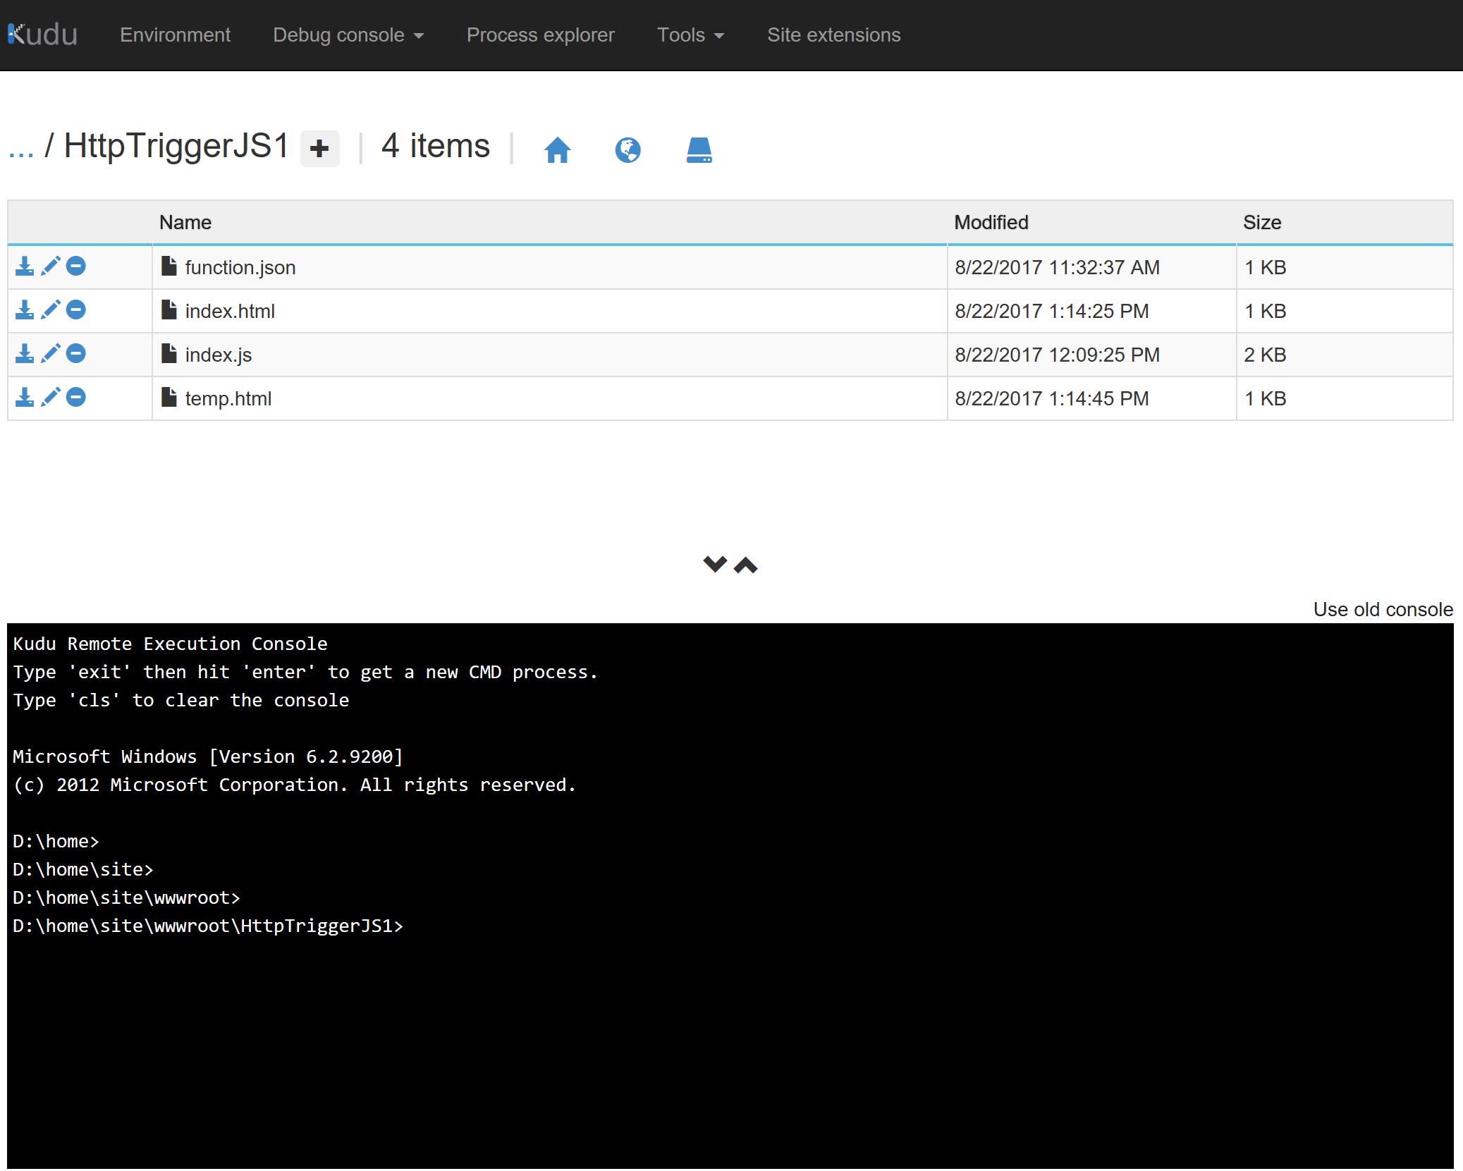Click the Modified column header
The width and height of the screenshot is (1463, 1171).
pyautogui.click(x=991, y=223)
